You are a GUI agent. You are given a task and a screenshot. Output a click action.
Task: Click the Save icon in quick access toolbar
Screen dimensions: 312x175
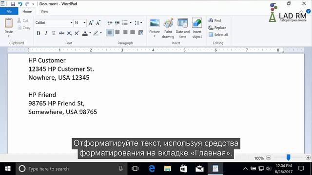[x=13, y=4]
